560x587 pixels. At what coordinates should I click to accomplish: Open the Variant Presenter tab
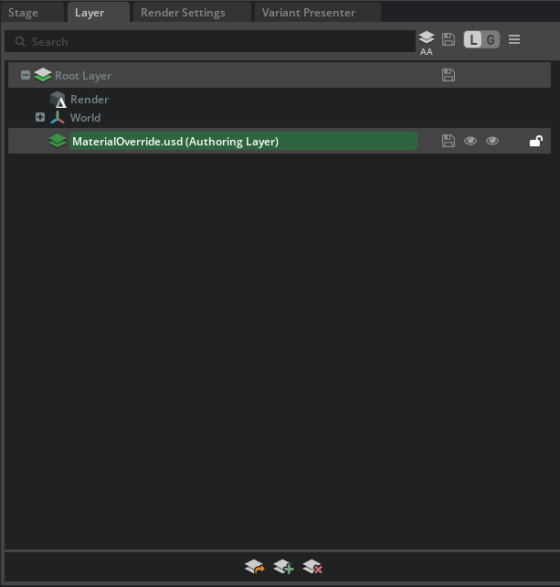309,13
